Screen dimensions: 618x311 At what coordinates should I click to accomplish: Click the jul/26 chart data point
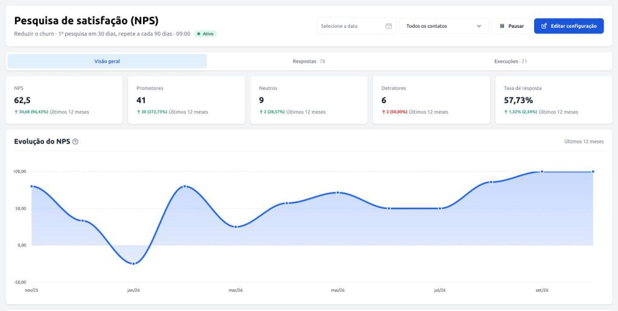click(440, 209)
